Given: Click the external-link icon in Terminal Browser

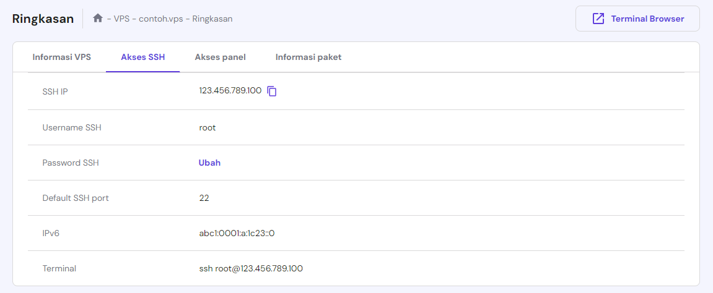Looking at the screenshot, I should point(598,19).
